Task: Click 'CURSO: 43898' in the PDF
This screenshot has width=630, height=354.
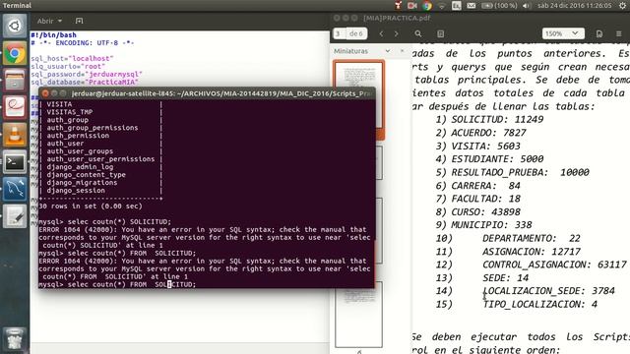Action: tap(485, 212)
